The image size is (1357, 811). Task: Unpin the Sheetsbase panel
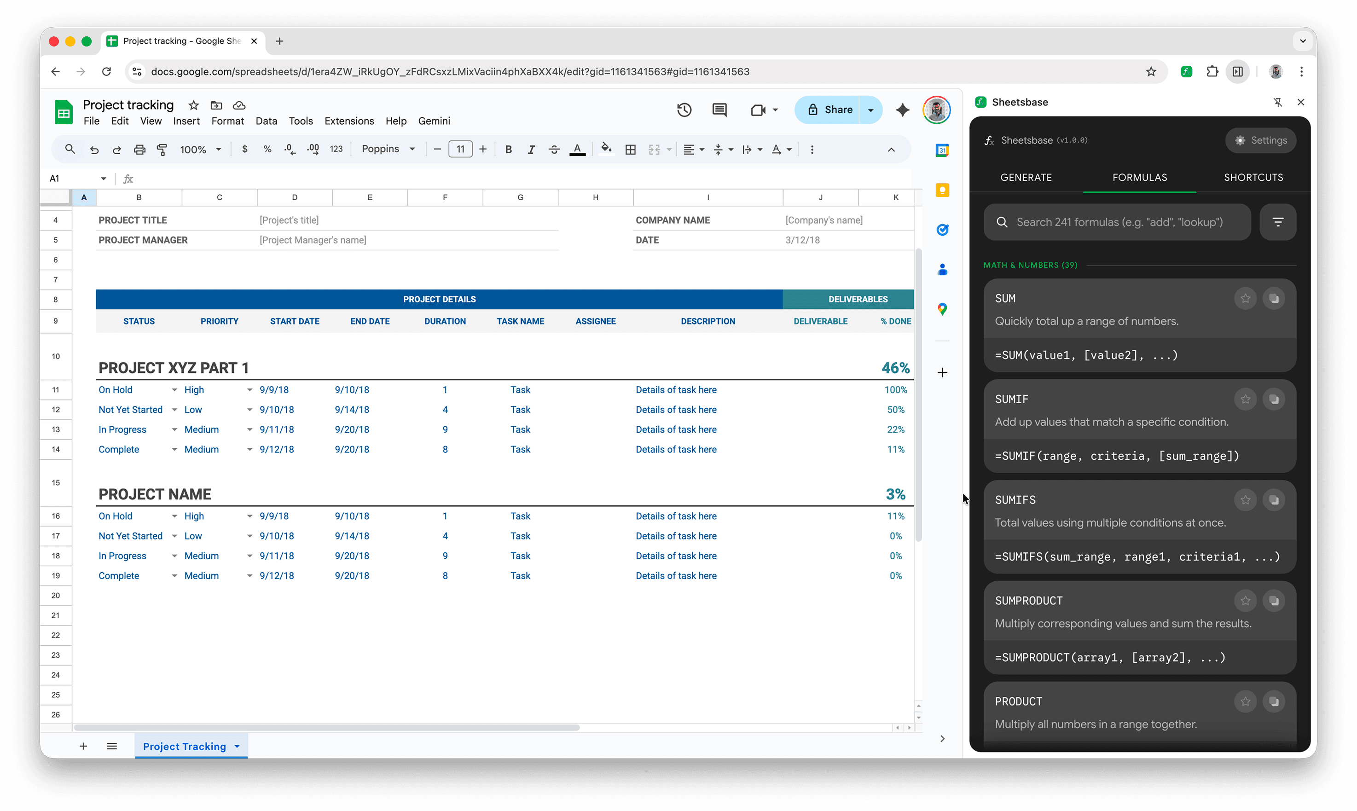click(1279, 102)
